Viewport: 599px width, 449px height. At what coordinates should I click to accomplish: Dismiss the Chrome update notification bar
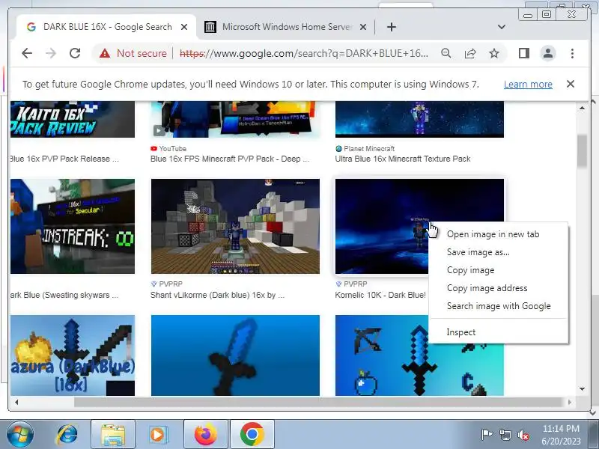click(x=571, y=84)
